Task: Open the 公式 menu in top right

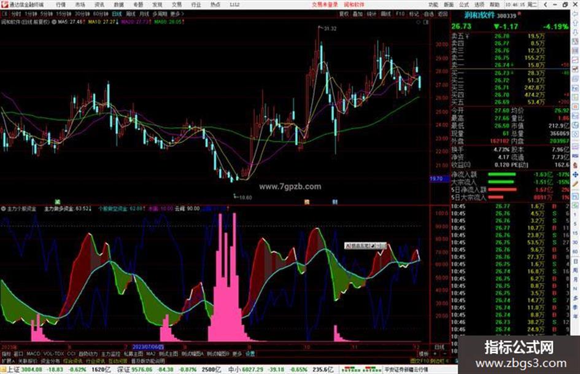Action: coord(464,5)
